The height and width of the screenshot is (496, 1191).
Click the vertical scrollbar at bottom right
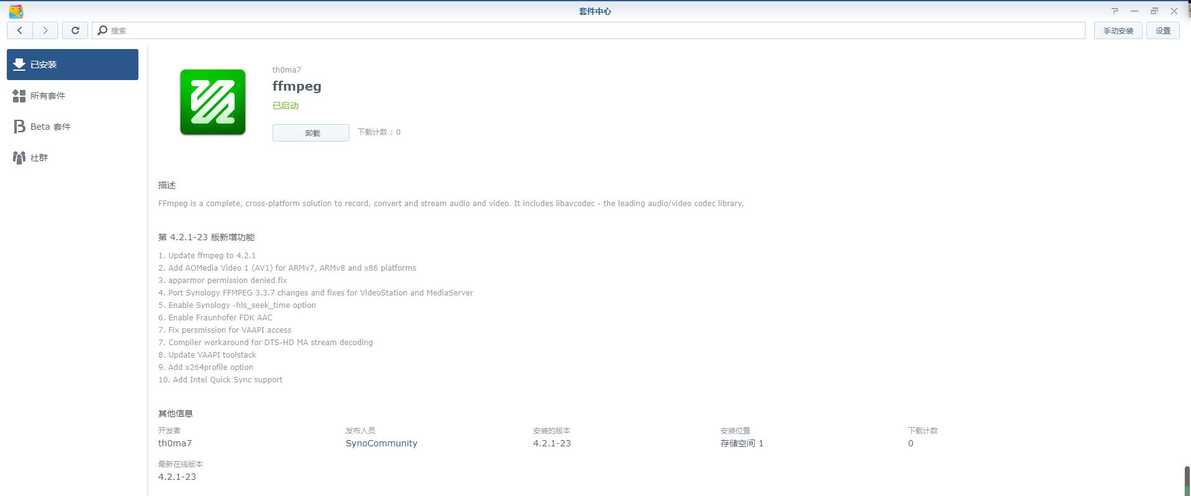point(1187,480)
